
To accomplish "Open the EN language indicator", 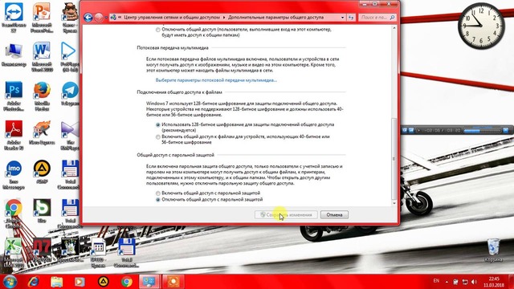I will click(x=436, y=281).
